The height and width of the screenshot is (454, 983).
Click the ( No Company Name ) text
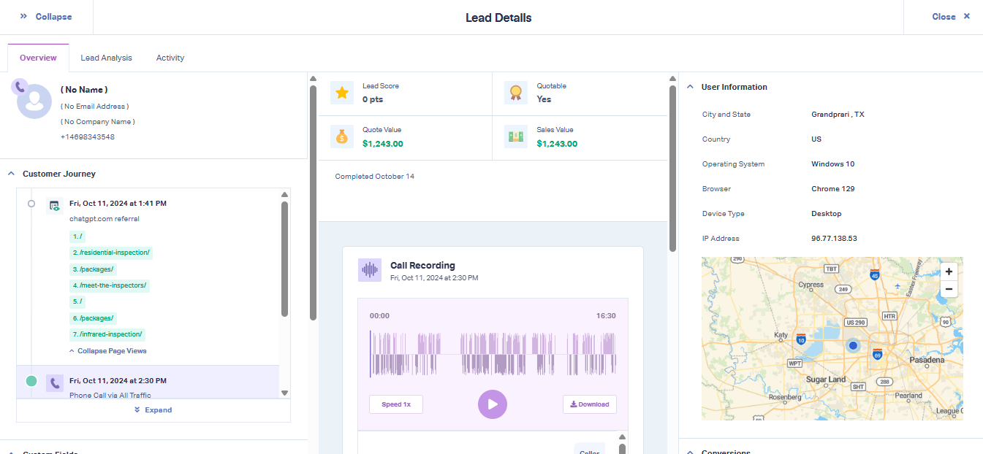[x=98, y=122]
